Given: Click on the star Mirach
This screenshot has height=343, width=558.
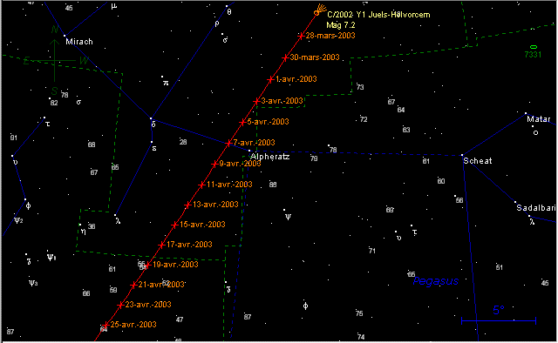Looking at the screenshot, I should 65,36.
